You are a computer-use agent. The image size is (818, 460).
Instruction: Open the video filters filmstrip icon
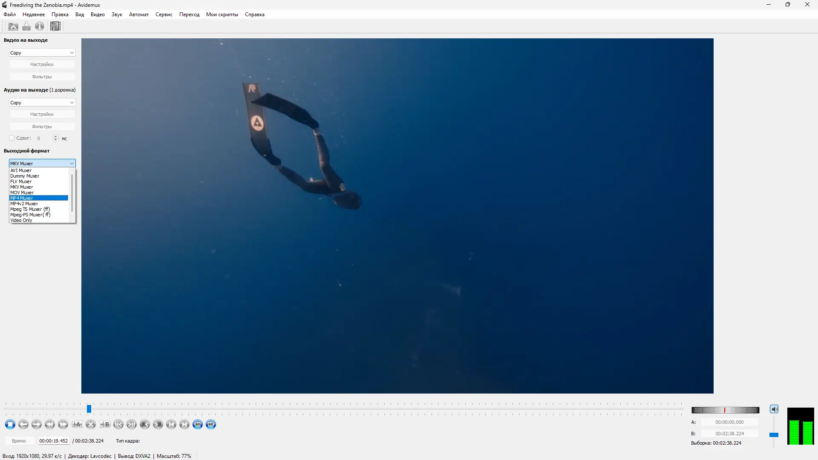tap(55, 26)
